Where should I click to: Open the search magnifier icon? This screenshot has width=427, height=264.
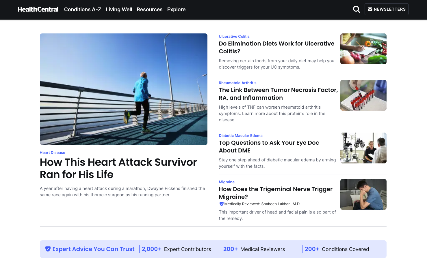tap(356, 9)
